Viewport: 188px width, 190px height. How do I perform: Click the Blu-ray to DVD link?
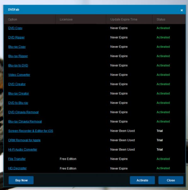(18, 65)
